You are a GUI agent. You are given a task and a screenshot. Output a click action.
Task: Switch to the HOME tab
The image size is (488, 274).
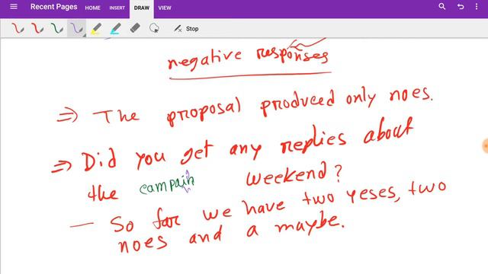click(x=92, y=8)
